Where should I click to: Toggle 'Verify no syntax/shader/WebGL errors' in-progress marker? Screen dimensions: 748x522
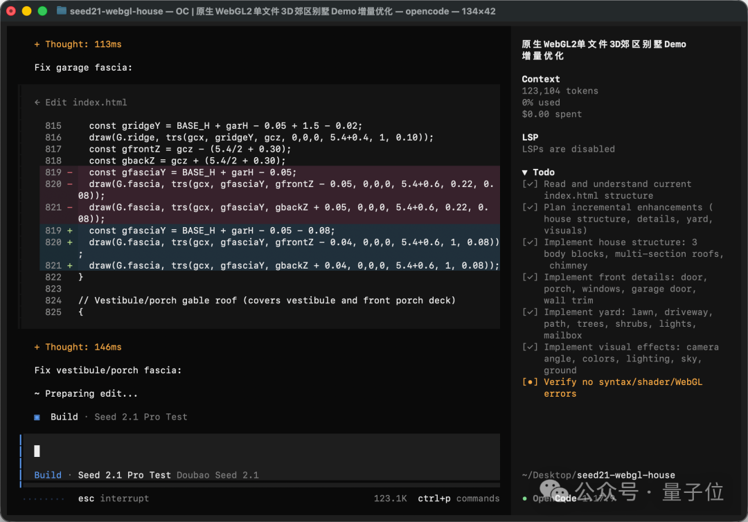click(530, 382)
